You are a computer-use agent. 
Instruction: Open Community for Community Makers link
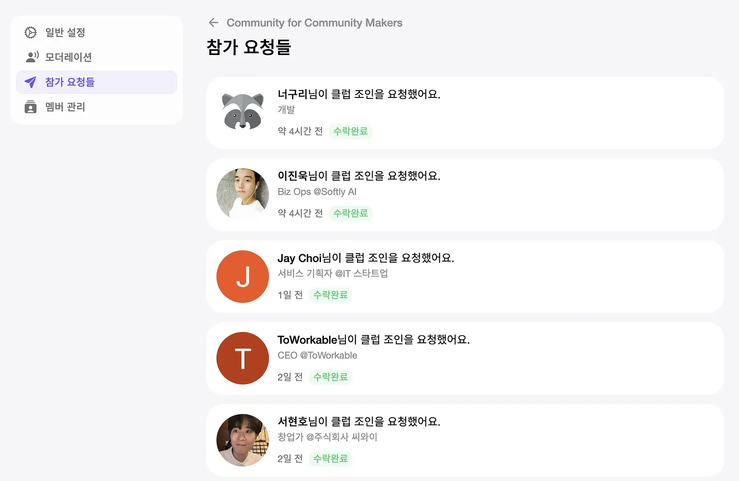coord(314,23)
